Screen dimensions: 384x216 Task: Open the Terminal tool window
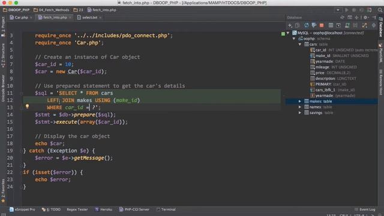click(166, 209)
